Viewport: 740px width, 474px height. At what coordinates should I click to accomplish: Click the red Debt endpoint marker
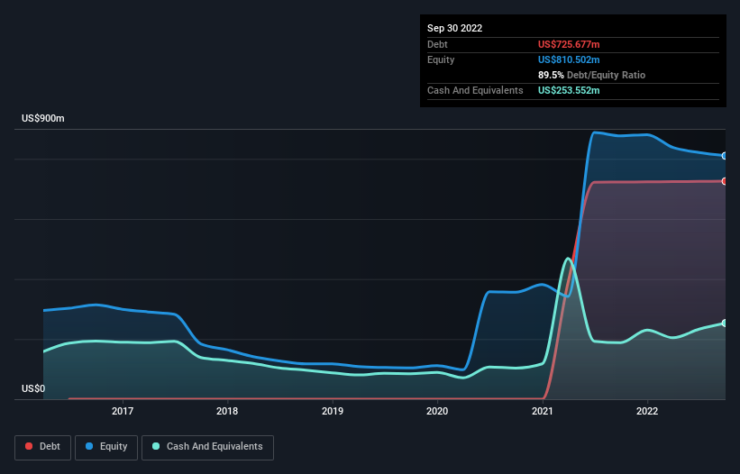(725, 181)
